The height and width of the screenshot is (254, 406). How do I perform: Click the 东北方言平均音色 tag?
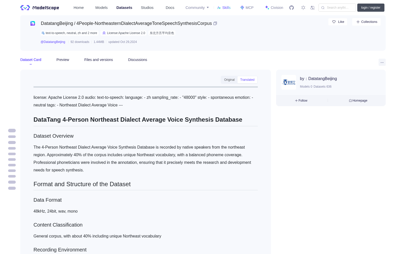coord(162,33)
